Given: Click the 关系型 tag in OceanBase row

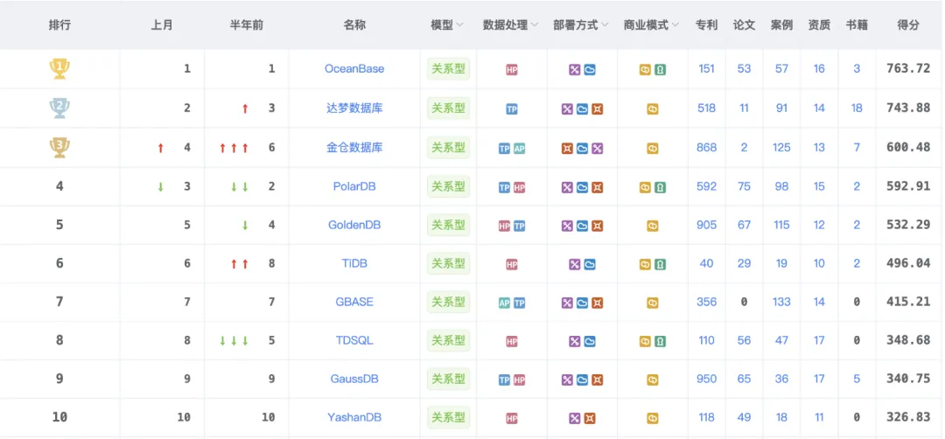Looking at the screenshot, I should coord(448,69).
